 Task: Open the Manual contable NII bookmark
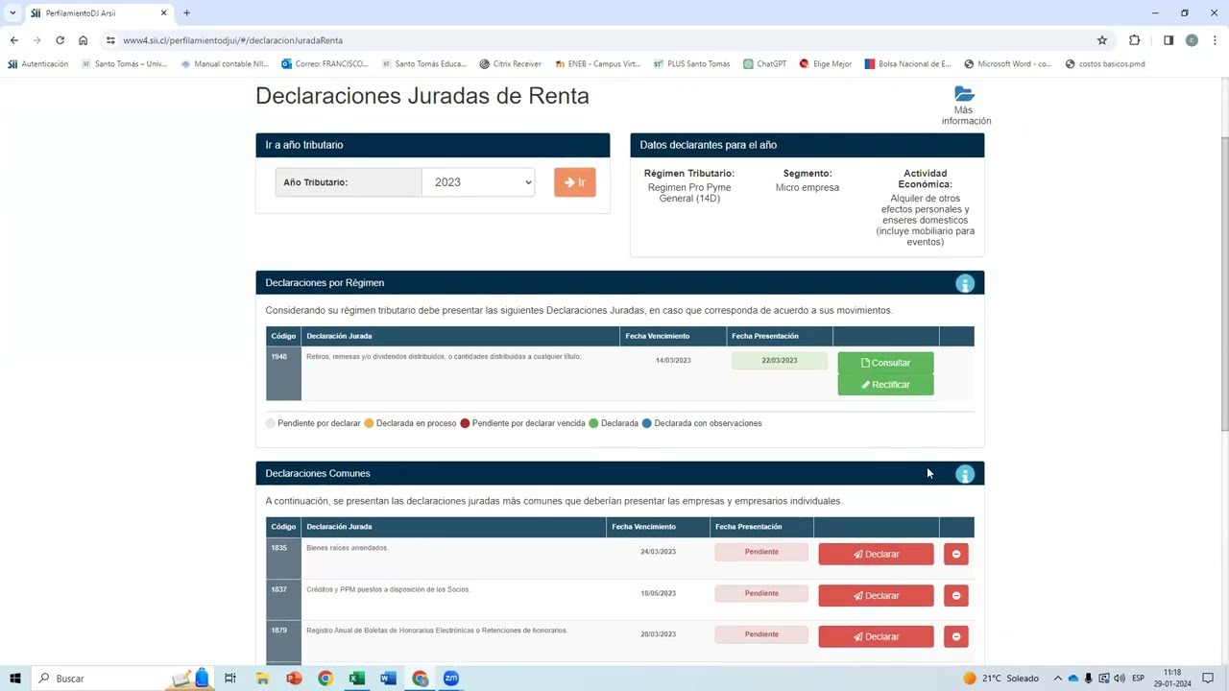coord(225,64)
